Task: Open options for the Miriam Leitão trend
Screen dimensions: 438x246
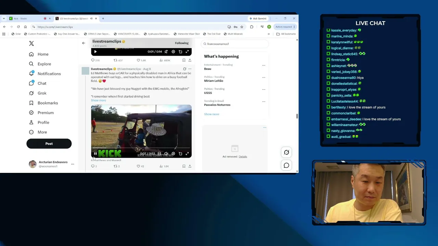Action: tap(263, 78)
